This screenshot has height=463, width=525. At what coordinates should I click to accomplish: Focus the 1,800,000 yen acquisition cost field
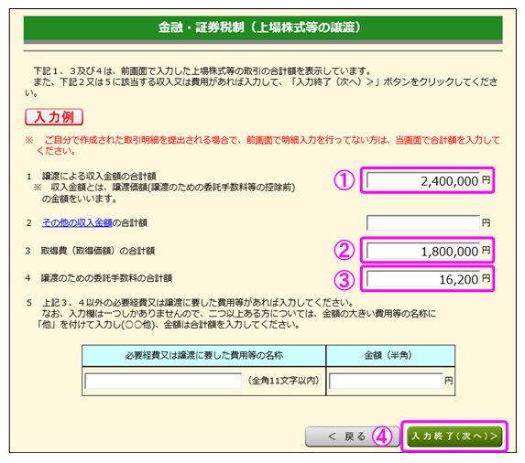tap(423, 251)
